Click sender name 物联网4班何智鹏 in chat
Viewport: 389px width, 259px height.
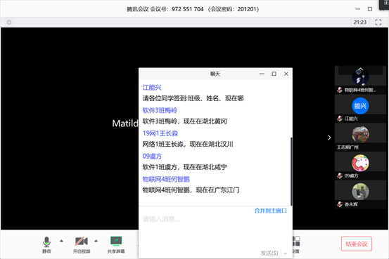tap(166, 179)
